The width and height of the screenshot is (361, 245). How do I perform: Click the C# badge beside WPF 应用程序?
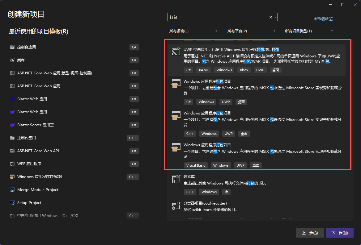coord(134,164)
